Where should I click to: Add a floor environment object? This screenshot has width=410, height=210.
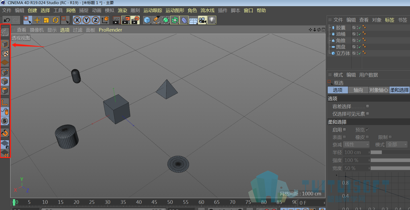tap(193, 20)
